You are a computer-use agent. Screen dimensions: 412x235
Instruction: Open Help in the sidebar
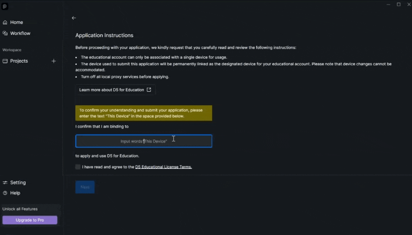(12, 193)
